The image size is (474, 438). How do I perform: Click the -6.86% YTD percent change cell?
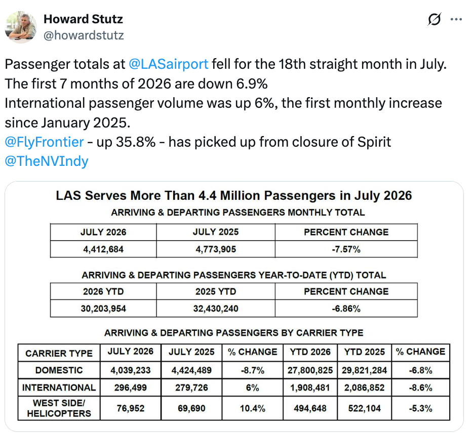[x=346, y=309]
